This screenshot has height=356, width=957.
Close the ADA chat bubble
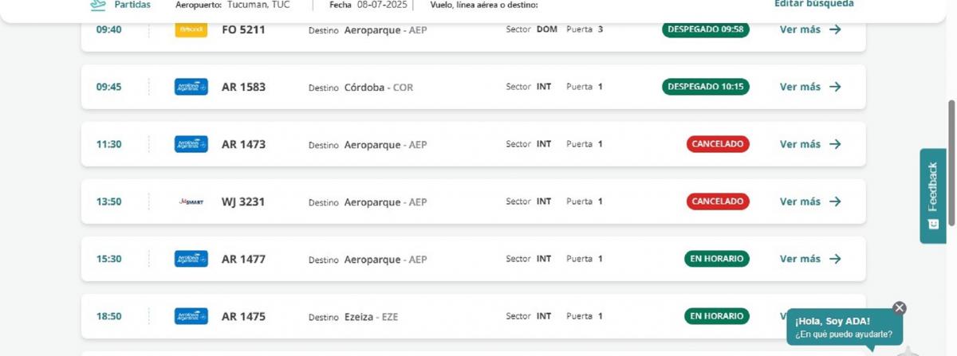pyautogui.click(x=900, y=308)
